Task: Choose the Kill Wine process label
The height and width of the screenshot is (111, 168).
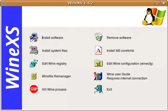Action: pyautogui.click(x=54, y=89)
